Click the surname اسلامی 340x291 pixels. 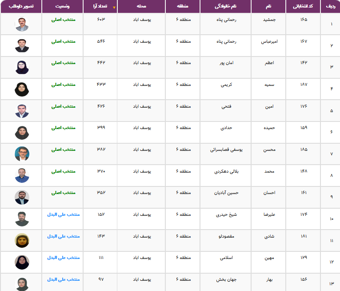point(226,258)
